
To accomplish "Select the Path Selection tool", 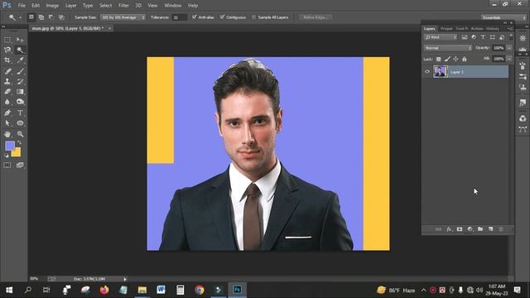I will pos(7,123).
